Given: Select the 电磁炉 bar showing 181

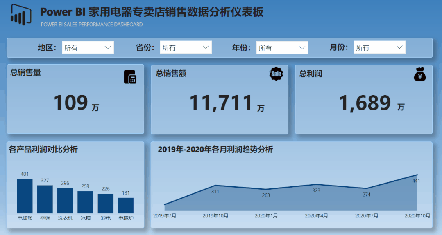Looking at the screenshot, I should (x=126, y=206).
